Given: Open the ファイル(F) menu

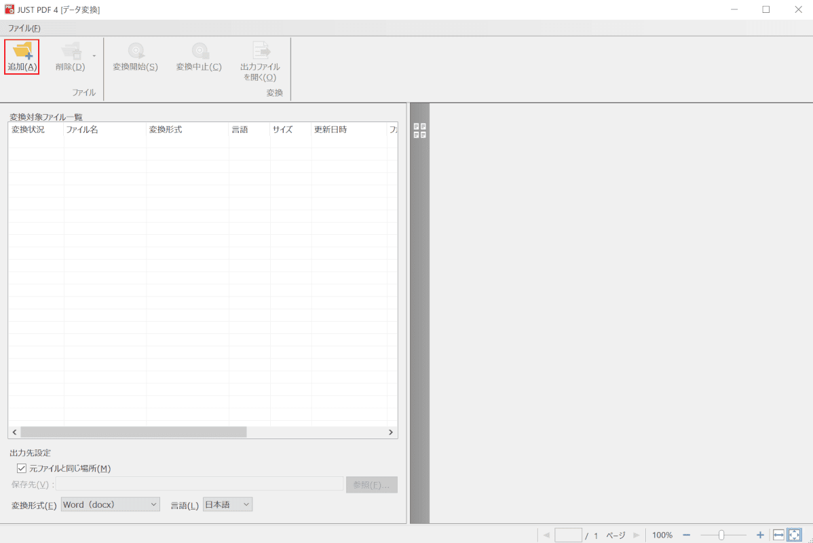Looking at the screenshot, I should [x=24, y=28].
